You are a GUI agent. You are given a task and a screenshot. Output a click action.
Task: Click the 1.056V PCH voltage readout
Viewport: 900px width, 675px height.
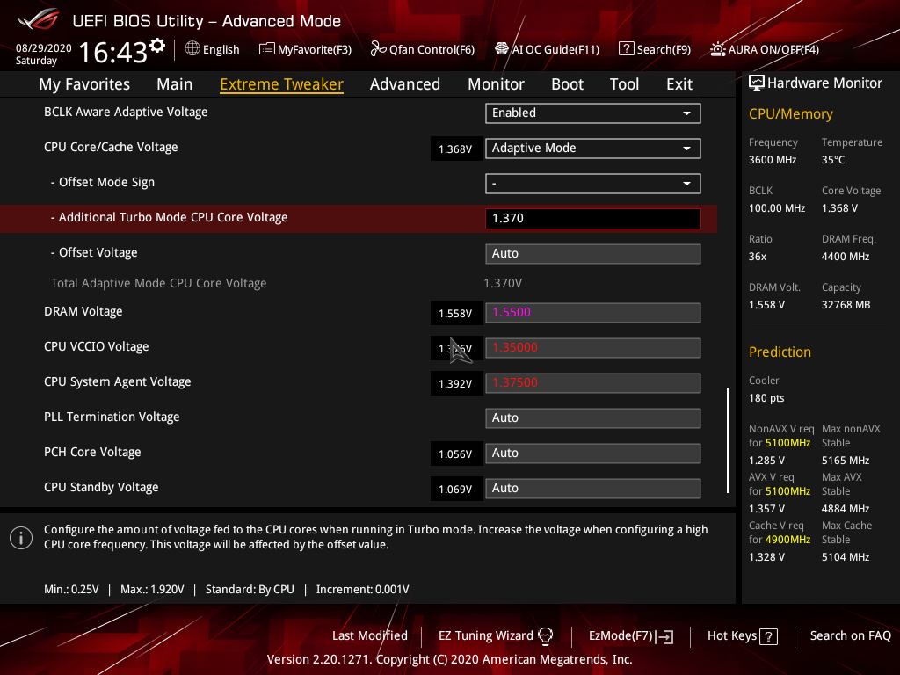coord(456,454)
